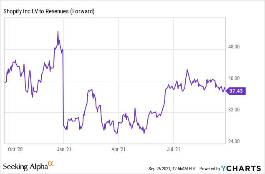The height and width of the screenshot is (174, 265).
Task: Select the Apr '21 x-axis label
Action: [119, 149]
